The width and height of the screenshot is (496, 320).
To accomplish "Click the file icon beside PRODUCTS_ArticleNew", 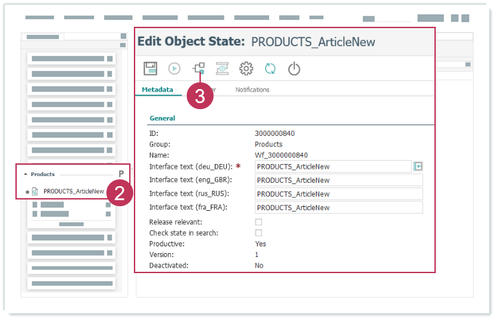I will click(x=35, y=191).
